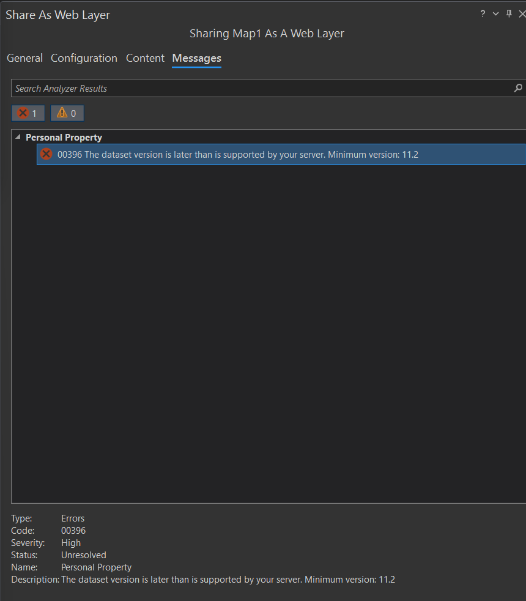
Task: Toggle the warnings filter showing count 0
Action: (67, 112)
